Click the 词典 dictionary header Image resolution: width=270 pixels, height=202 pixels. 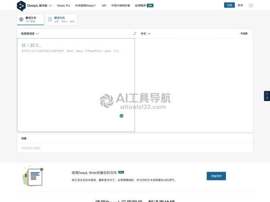coord(24,138)
